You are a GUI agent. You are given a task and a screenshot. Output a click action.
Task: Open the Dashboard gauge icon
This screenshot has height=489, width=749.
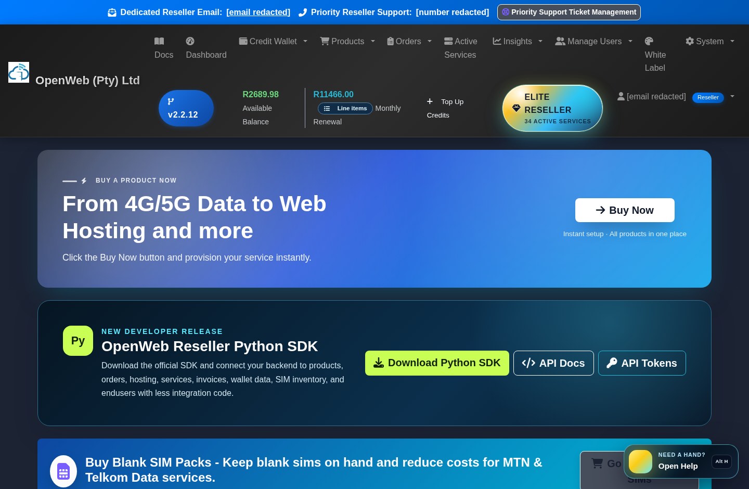tap(190, 41)
